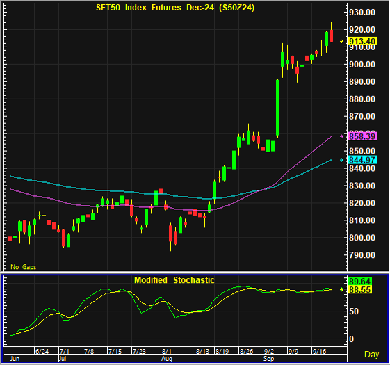Image resolution: width=390 pixels, height=365 pixels.
Task: Click the Day timeframe label
Action: (x=372, y=355)
